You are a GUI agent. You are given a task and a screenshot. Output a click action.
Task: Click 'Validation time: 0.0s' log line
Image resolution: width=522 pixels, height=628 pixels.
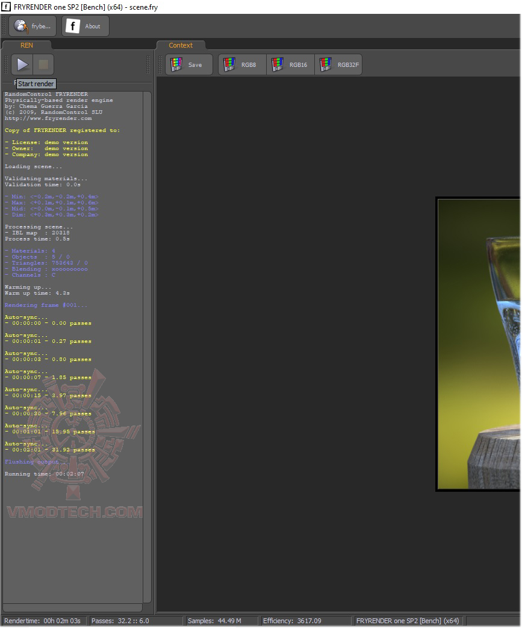42,184
